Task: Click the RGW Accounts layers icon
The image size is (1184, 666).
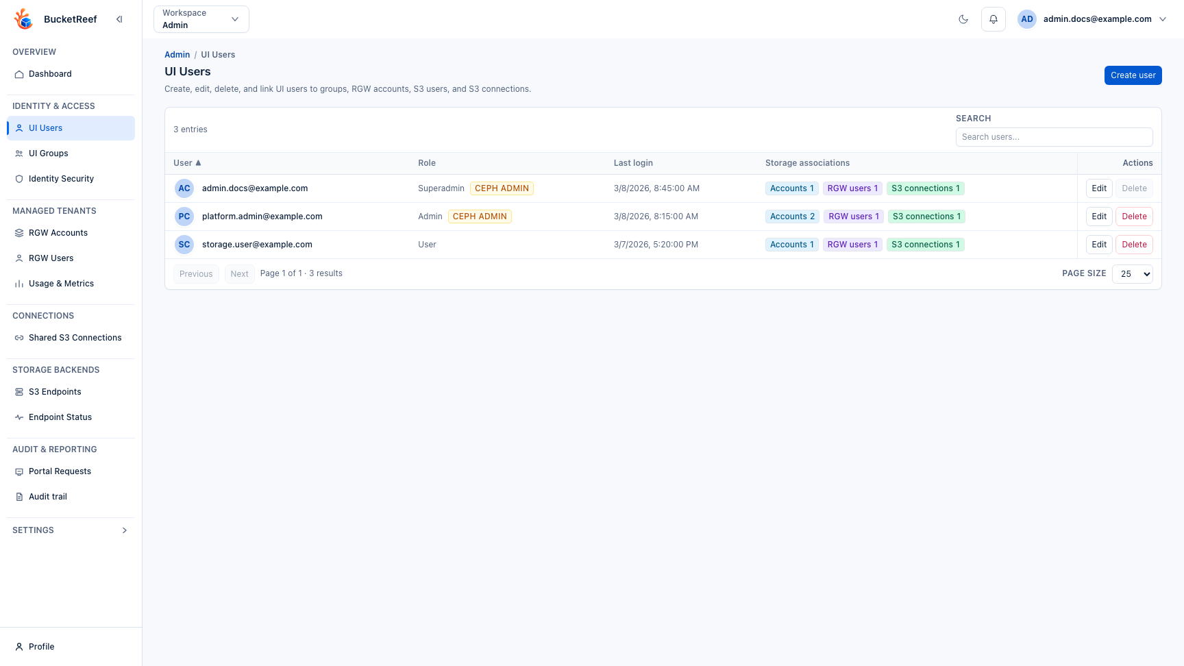Action: (19, 233)
